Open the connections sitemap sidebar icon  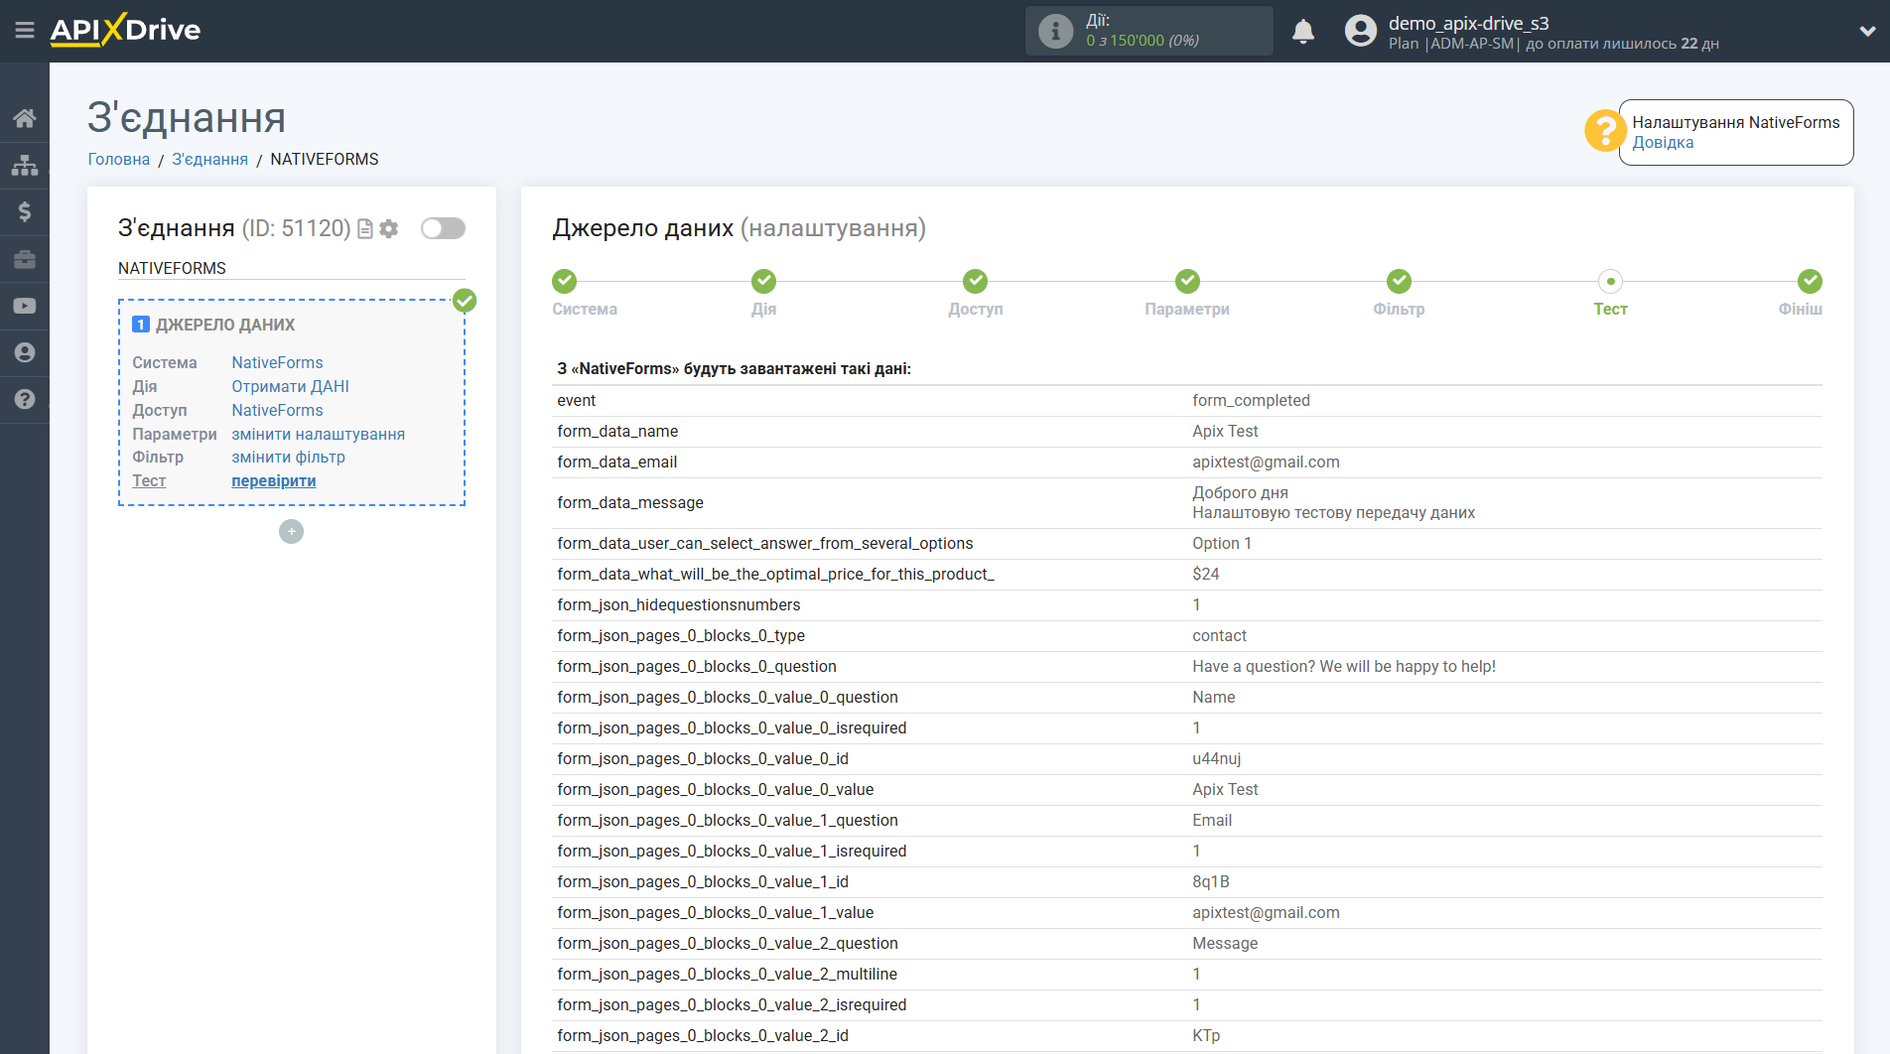pos(25,165)
